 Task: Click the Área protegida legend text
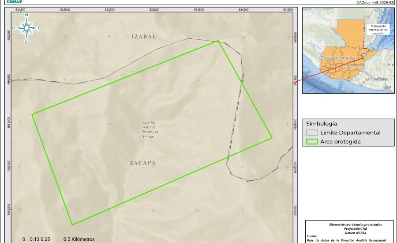click(341, 142)
